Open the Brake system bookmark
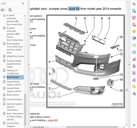137x128 pixels. 13,95
